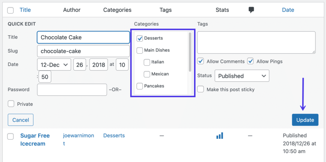Image resolution: width=326 pixels, height=162 pixels.
Task: Mark the post as Private
Action: tap(11, 104)
